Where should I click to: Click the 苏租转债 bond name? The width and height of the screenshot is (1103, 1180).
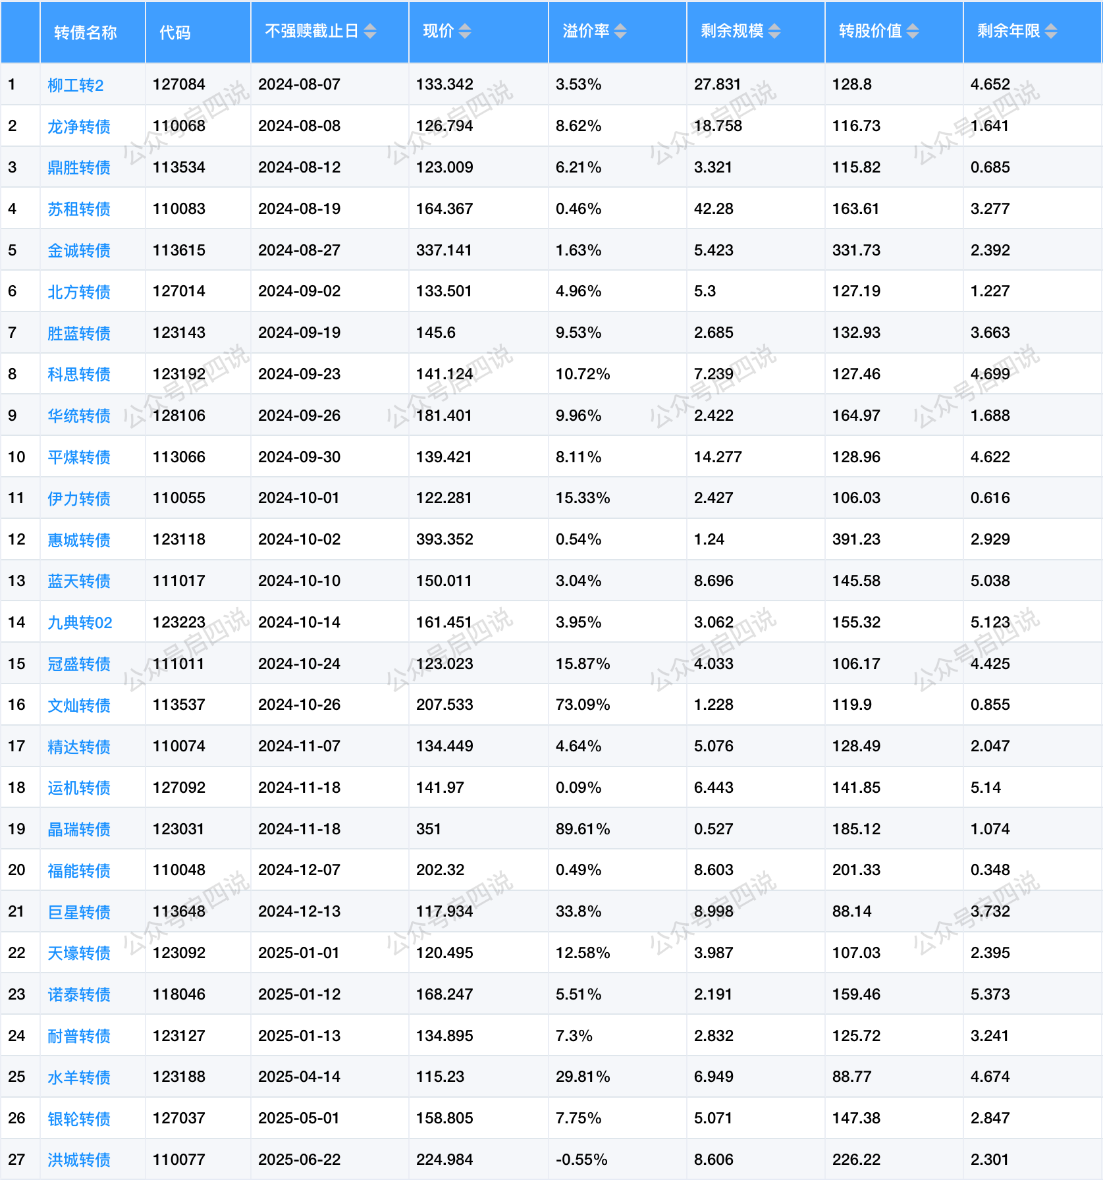pos(79,209)
